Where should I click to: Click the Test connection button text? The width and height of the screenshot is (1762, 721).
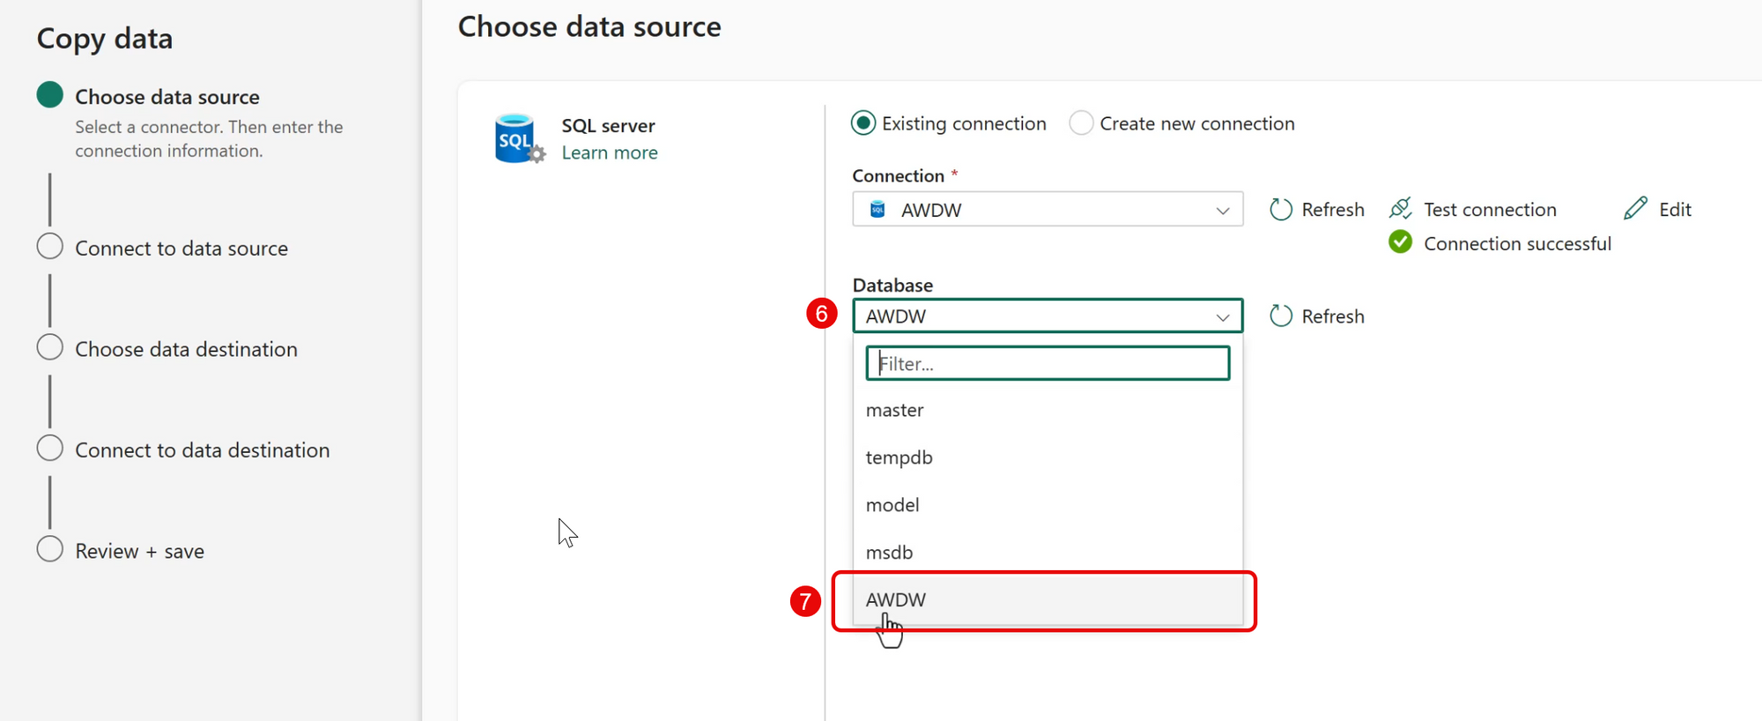[1490, 210]
